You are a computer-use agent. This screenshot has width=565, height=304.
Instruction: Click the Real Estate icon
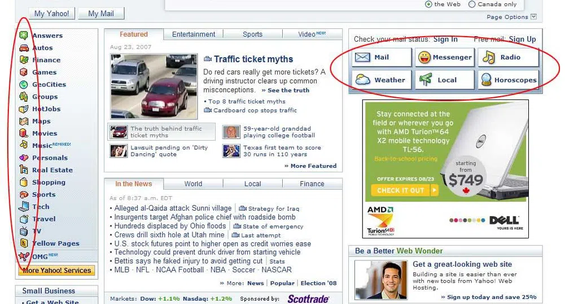[24, 170]
